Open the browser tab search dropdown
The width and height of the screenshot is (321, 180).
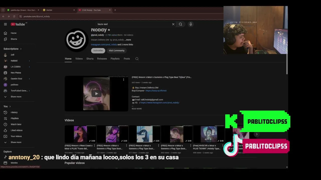[3, 10]
